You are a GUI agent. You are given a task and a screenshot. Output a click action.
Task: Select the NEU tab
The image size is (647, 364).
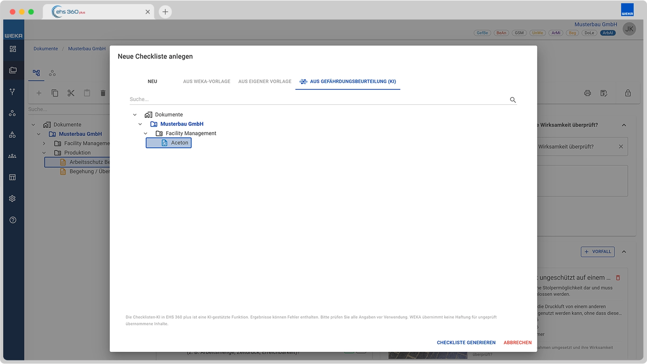[x=152, y=81]
